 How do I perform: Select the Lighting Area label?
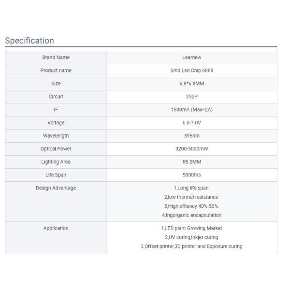click(x=56, y=162)
